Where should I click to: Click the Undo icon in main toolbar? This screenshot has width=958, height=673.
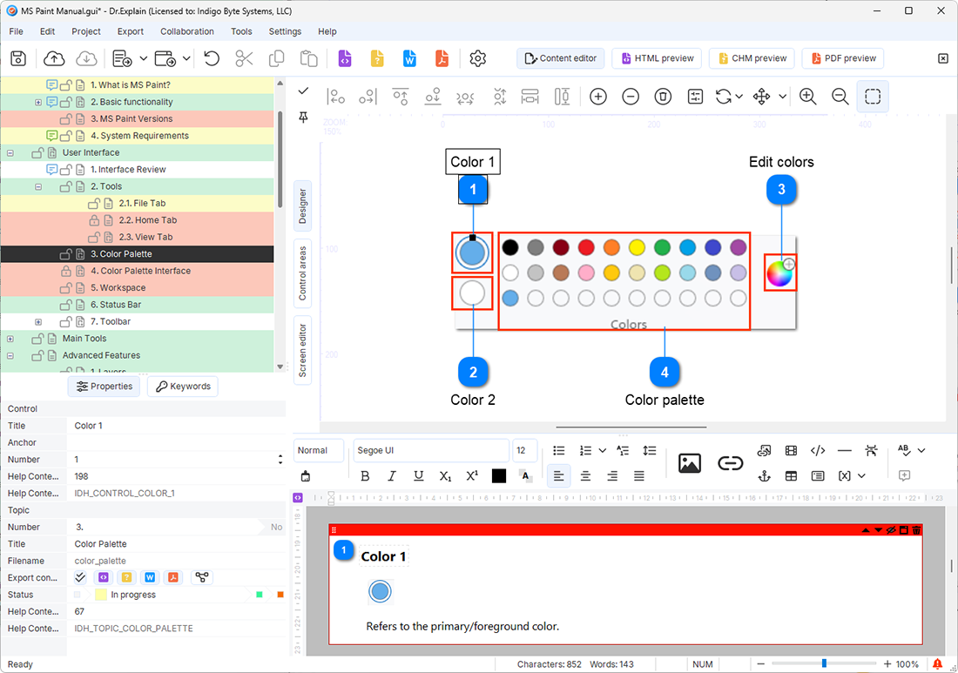pos(212,58)
